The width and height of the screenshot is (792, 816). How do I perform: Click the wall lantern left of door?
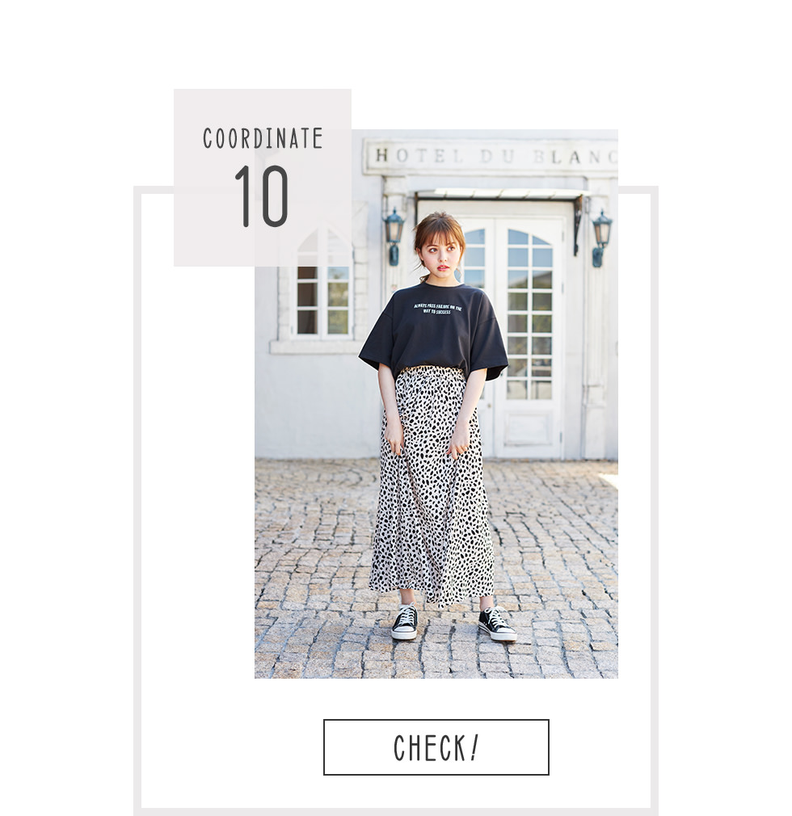(394, 236)
